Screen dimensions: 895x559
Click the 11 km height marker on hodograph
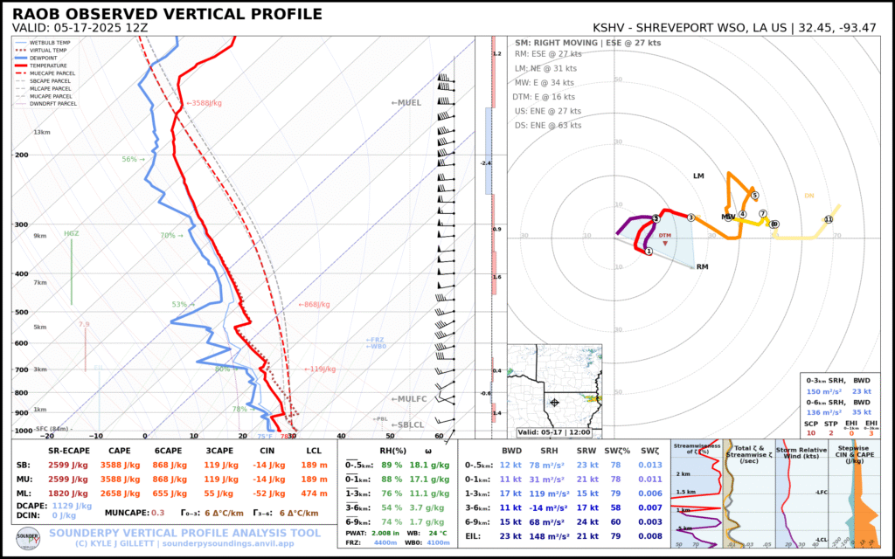pyautogui.click(x=828, y=219)
